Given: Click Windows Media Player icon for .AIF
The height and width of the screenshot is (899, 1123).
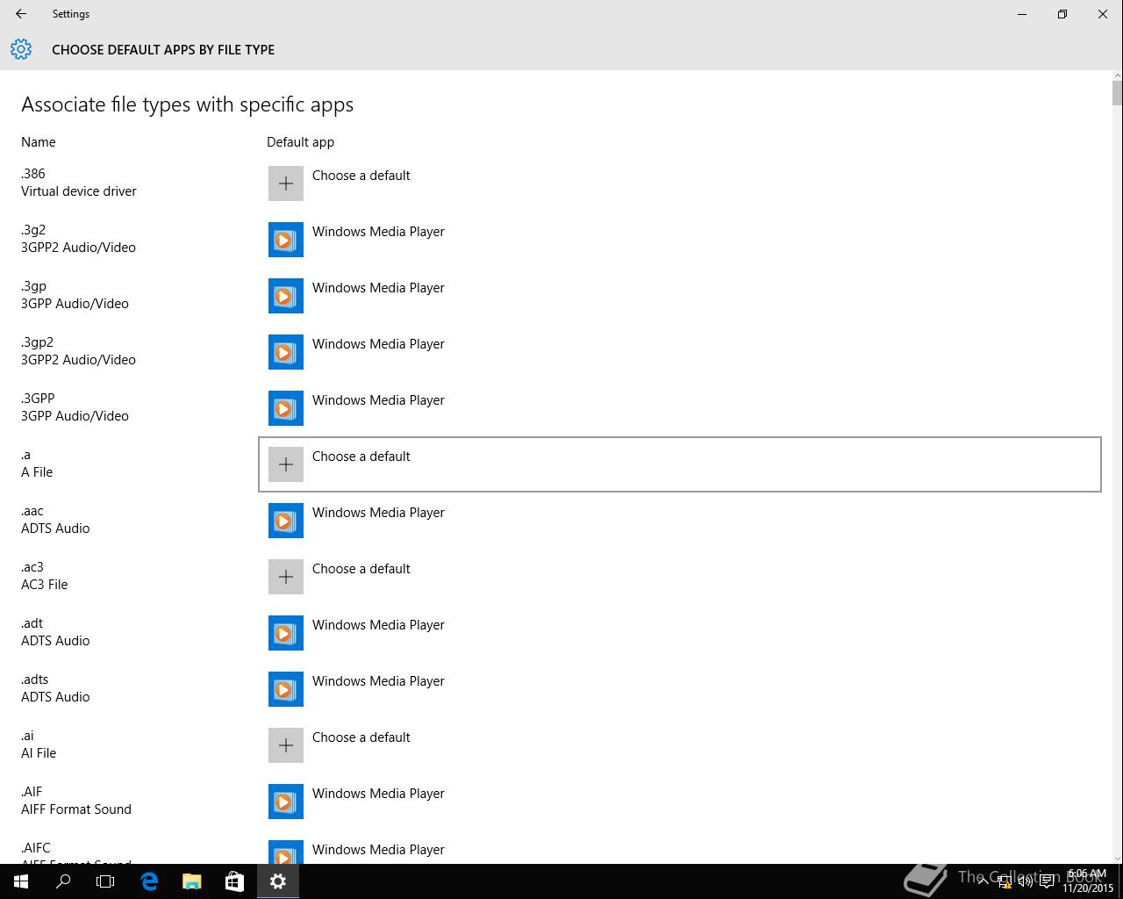Looking at the screenshot, I should (x=286, y=802).
